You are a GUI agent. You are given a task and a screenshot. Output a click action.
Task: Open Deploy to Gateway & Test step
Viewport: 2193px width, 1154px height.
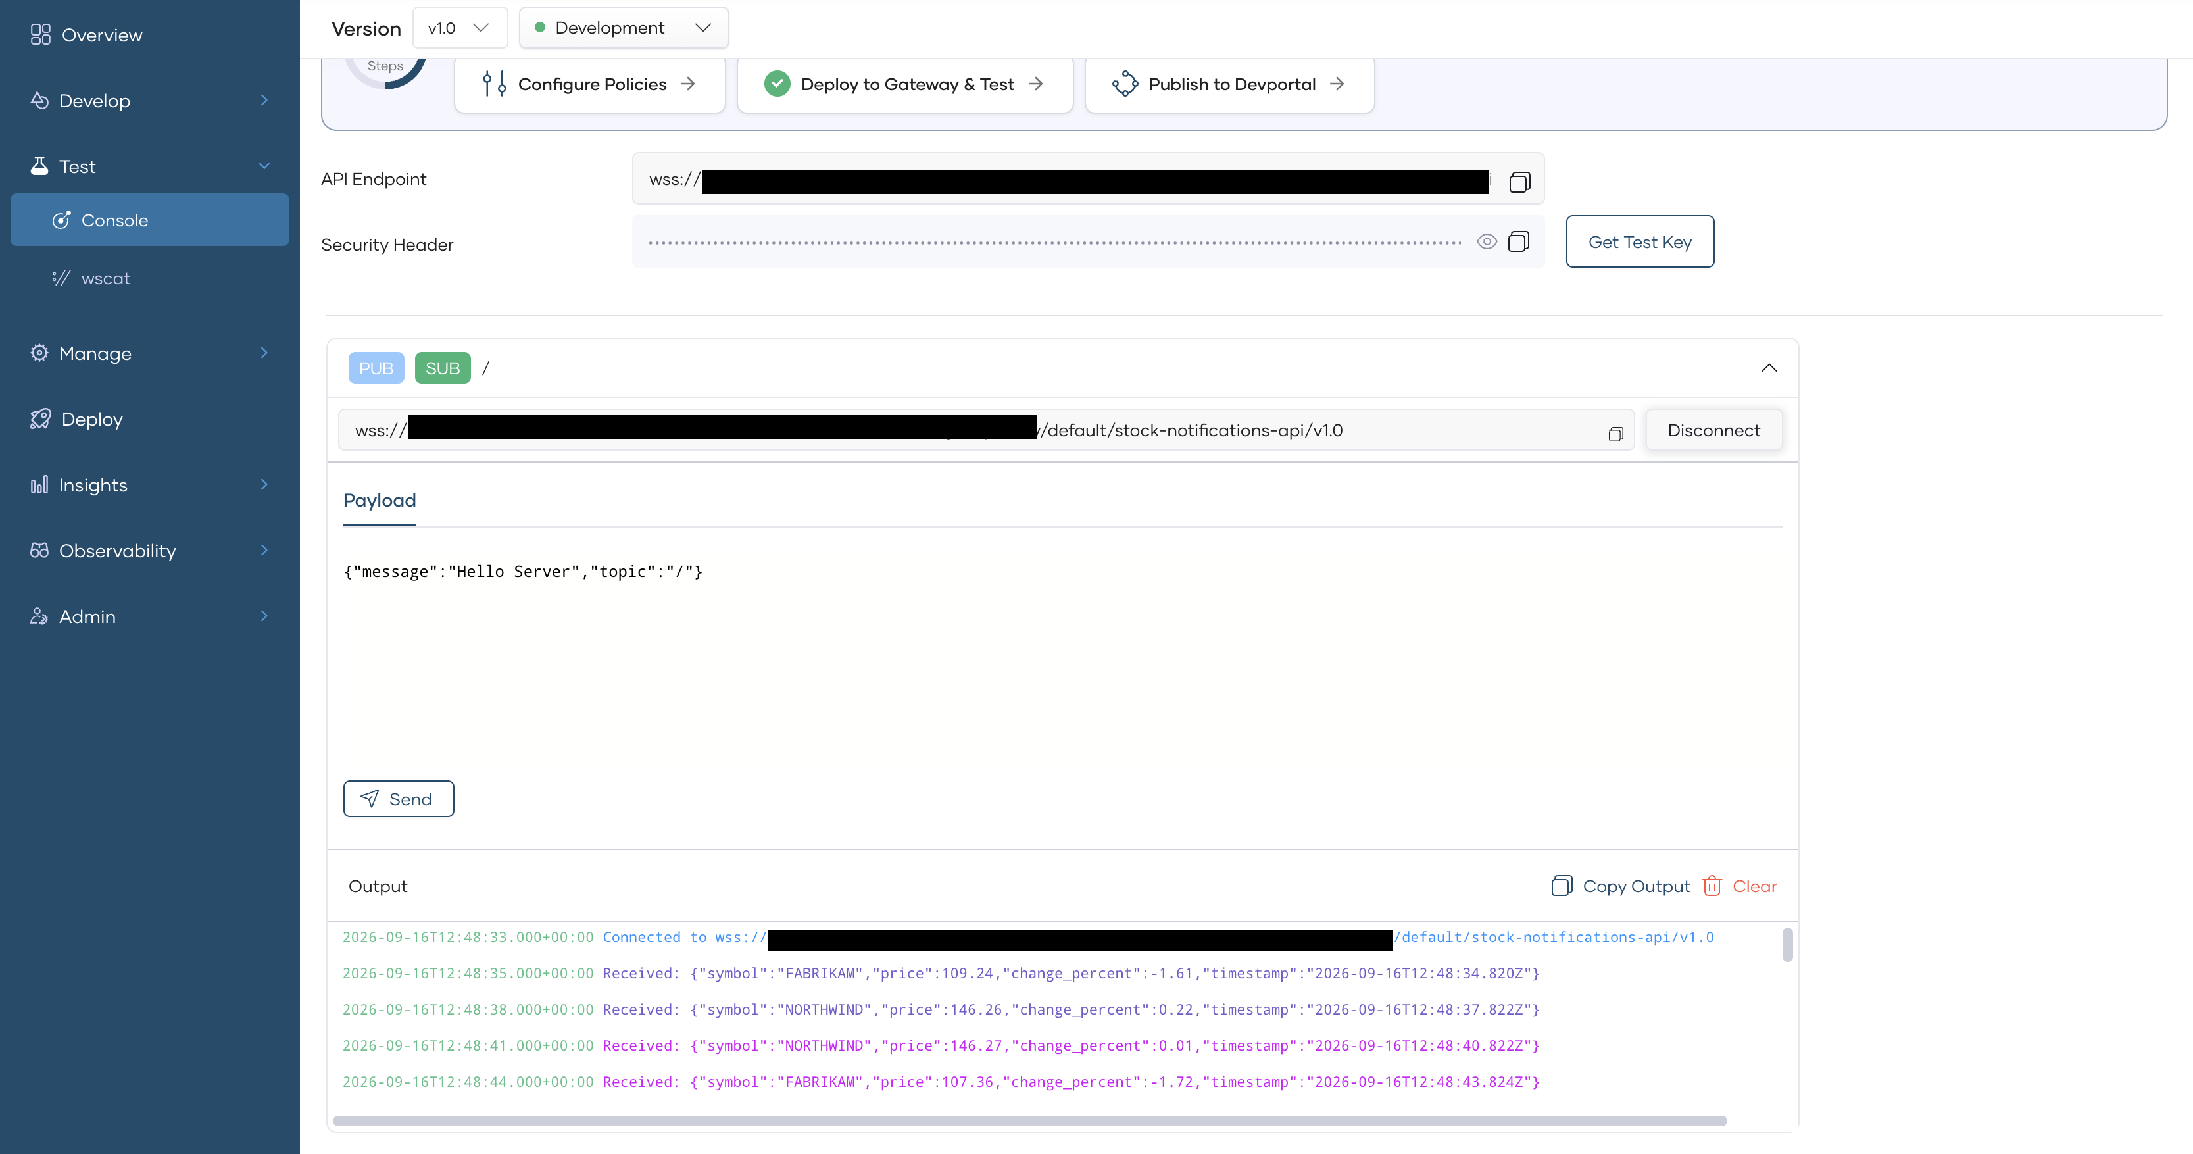click(905, 84)
